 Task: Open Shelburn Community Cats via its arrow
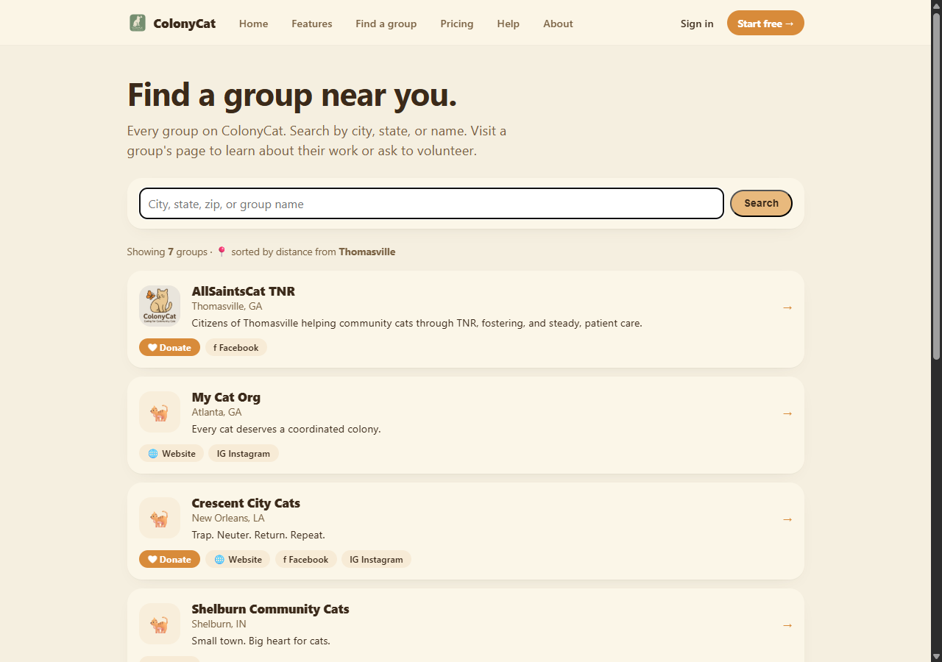787,625
